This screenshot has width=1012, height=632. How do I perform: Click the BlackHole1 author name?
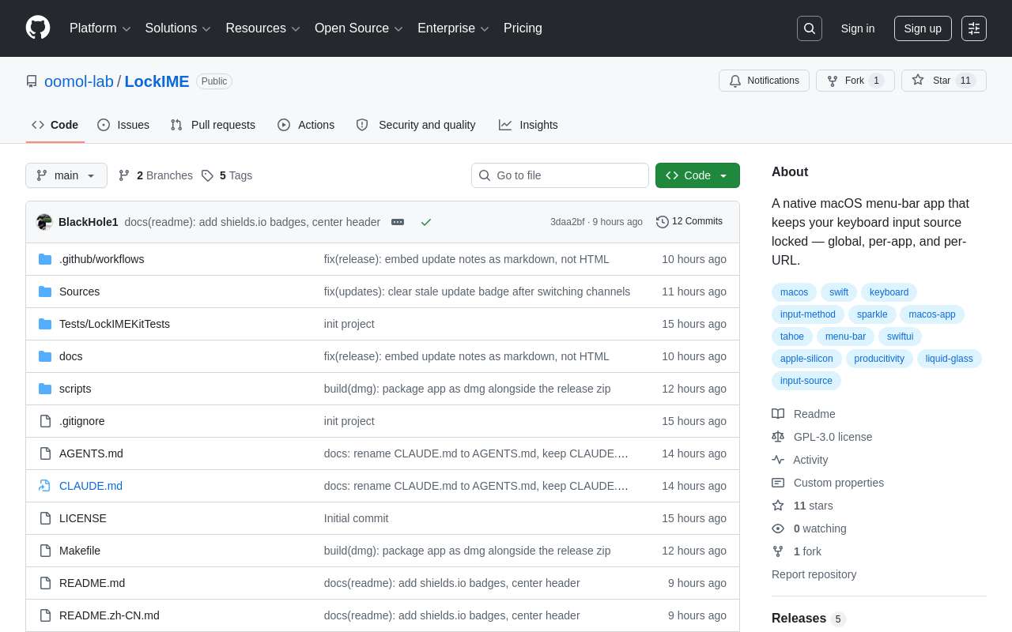(89, 222)
